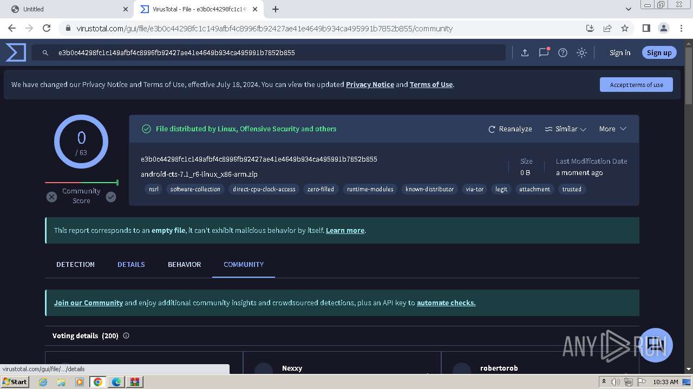The width and height of the screenshot is (693, 389).
Task: Show hidden system tray icons arrow
Action: tap(604, 382)
